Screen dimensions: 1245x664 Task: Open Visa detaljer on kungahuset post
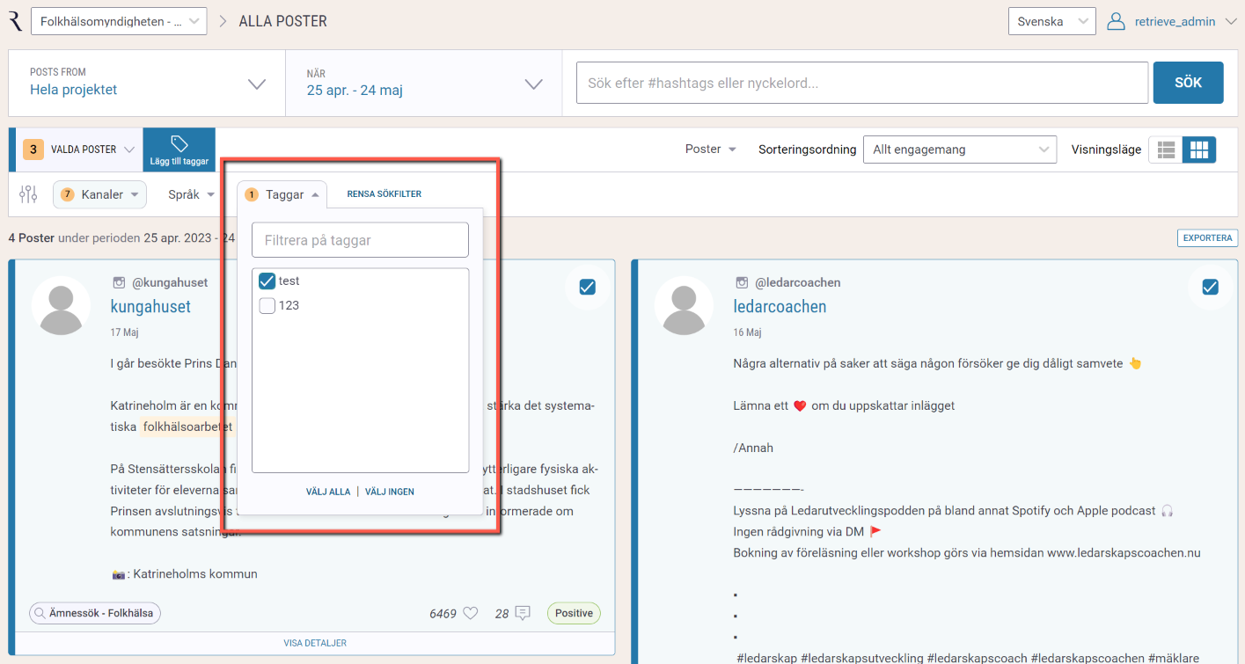315,643
